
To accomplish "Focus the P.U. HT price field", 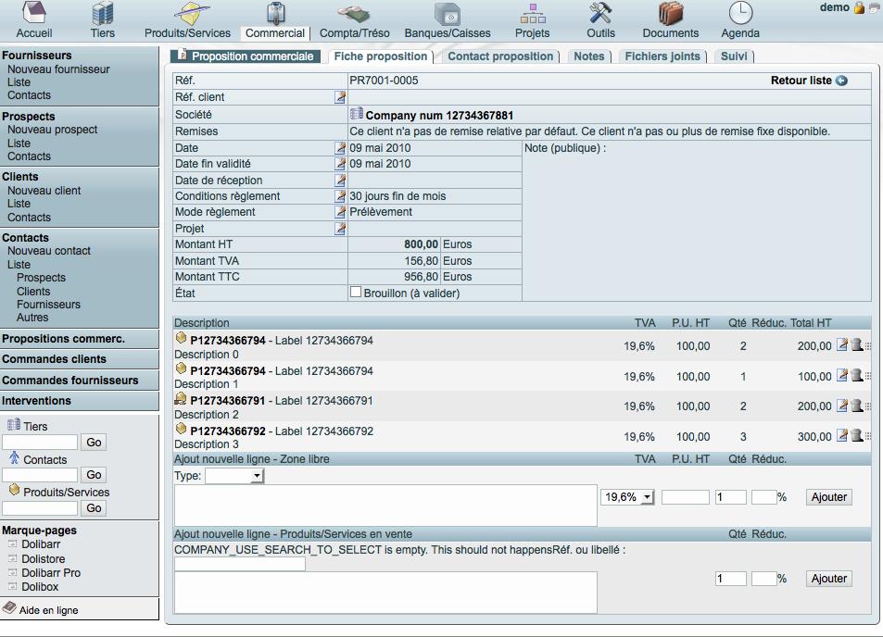I will (685, 497).
